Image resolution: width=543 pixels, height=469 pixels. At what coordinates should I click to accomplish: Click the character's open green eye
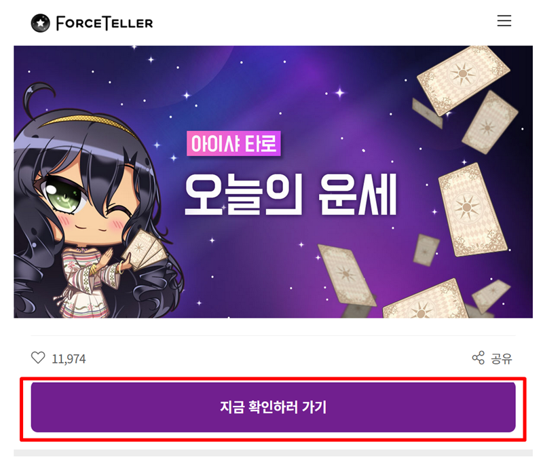click(63, 195)
